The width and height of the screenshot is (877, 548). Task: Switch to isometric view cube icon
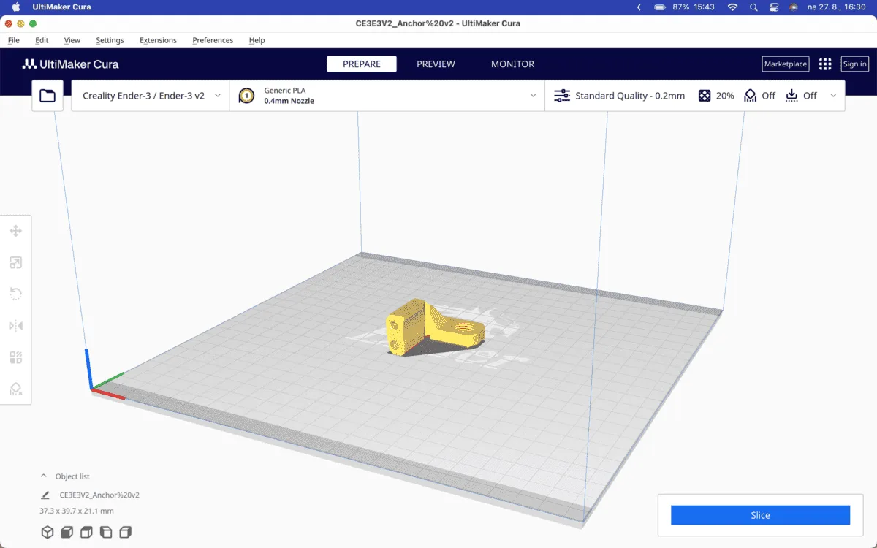[48, 532]
